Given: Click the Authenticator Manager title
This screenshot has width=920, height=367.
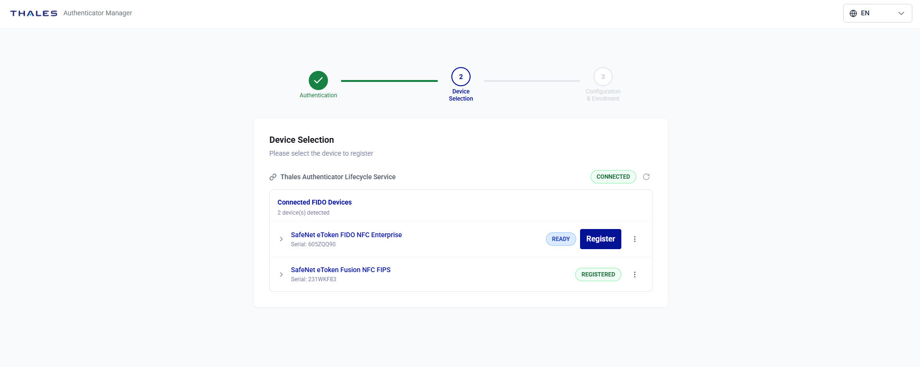Looking at the screenshot, I should pyautogui.click(x=97, y=13).
